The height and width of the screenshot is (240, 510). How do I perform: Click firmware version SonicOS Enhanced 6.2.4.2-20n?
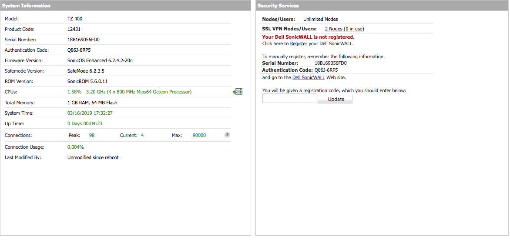coord(100,60)
